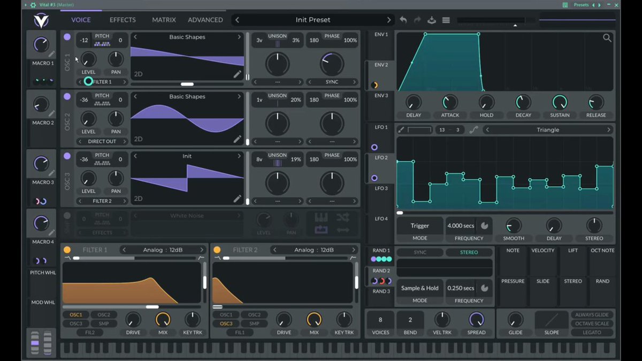Open the MATRIX tab
This screenshot has height=361, width=642.
(164, 20)
